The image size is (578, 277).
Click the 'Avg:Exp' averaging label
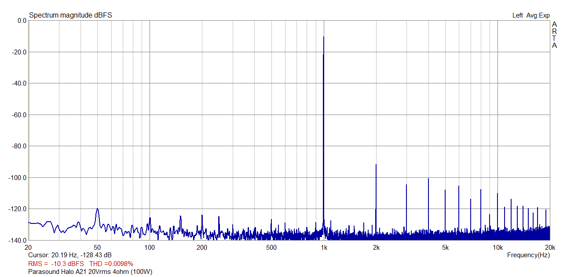pos(538,15)
